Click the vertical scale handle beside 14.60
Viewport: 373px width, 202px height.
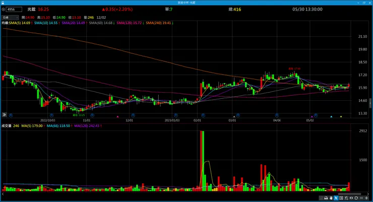(370, 103)
